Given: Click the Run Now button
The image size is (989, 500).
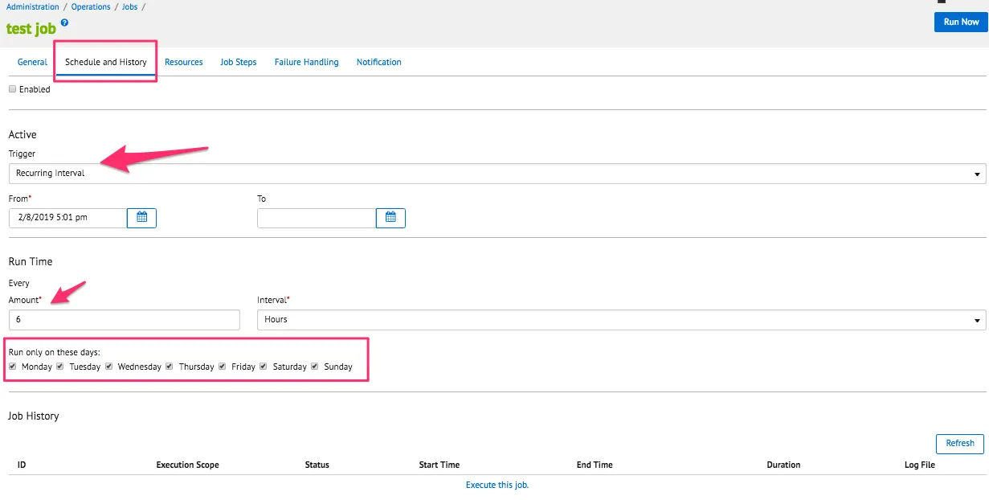Looking at the screenshot, I should 962,22.
